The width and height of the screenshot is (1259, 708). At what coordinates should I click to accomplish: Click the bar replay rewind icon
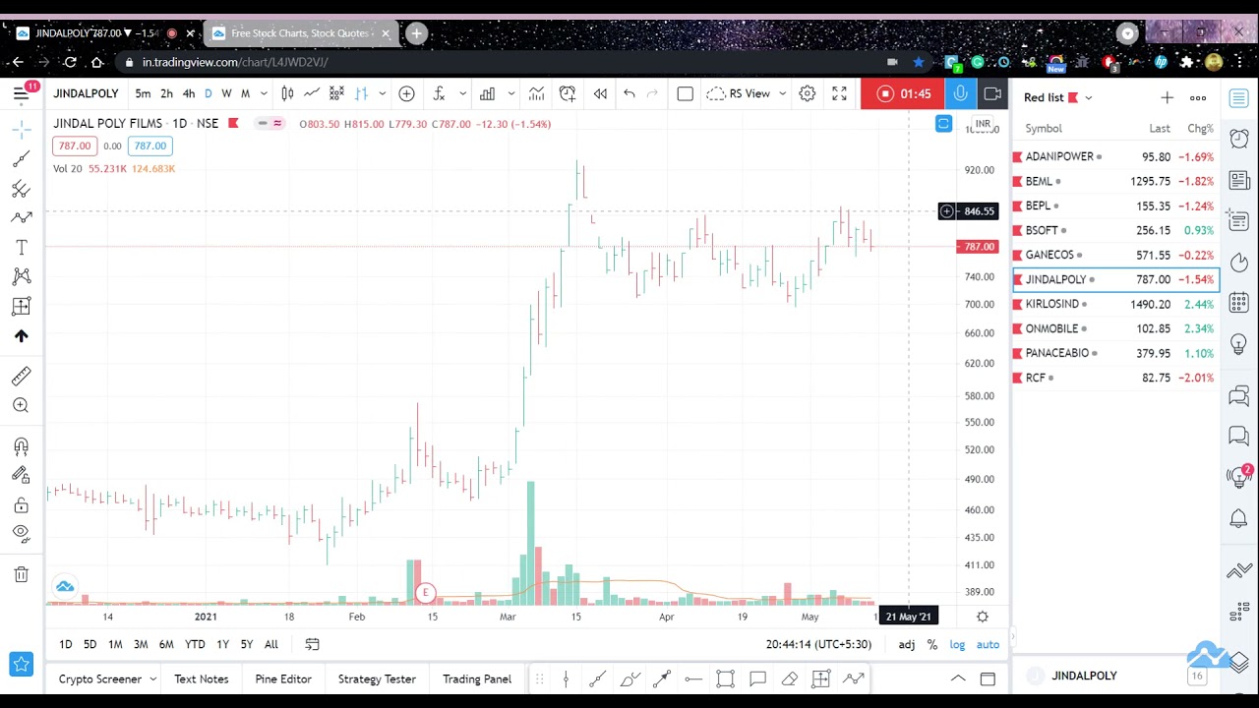point(600,93)
